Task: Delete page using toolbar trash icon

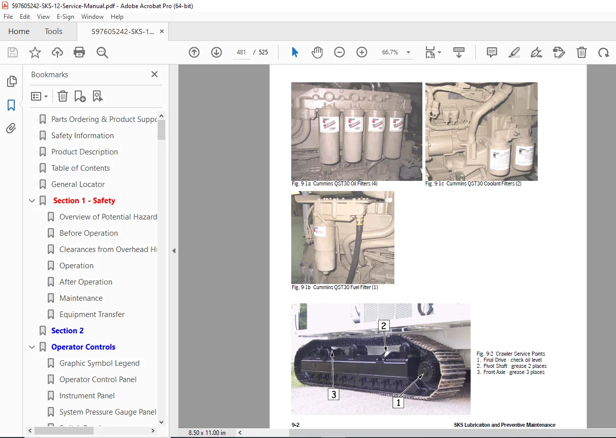Action: [581, 52]
